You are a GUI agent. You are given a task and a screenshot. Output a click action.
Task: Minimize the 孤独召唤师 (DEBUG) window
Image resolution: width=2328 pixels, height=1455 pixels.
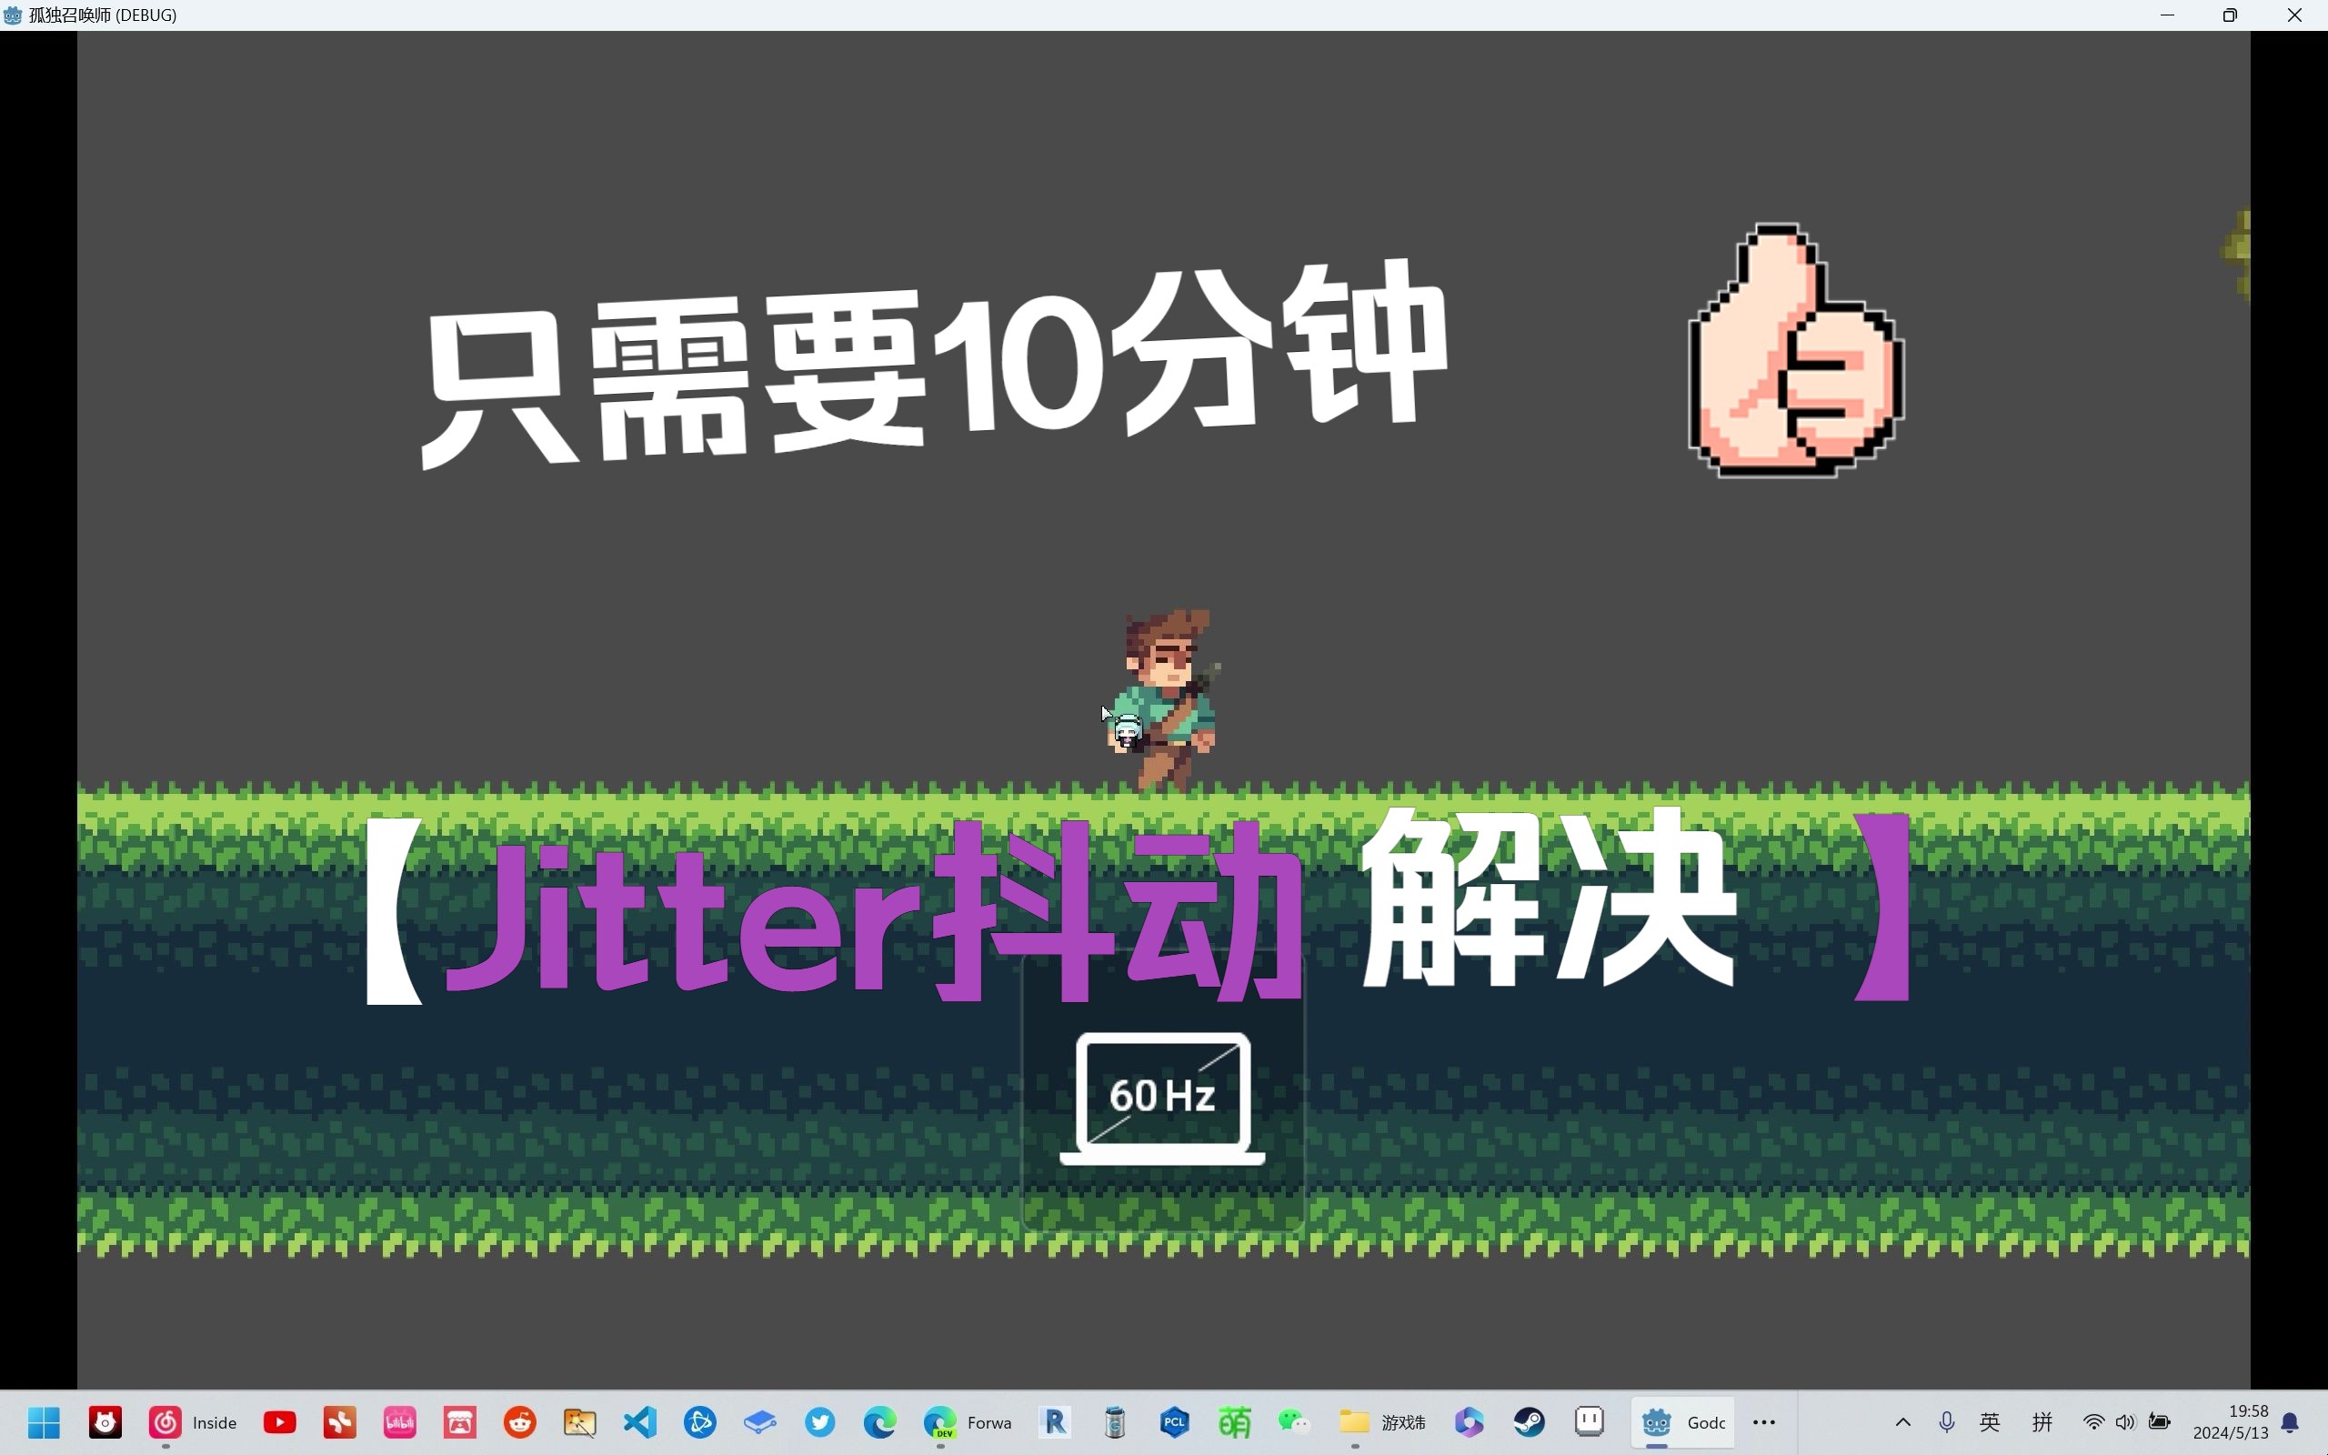[2167, 15]
